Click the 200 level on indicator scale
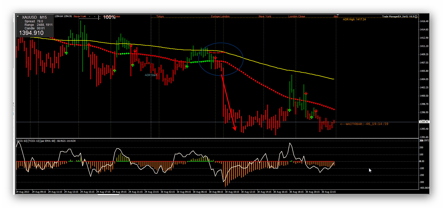 421,148
